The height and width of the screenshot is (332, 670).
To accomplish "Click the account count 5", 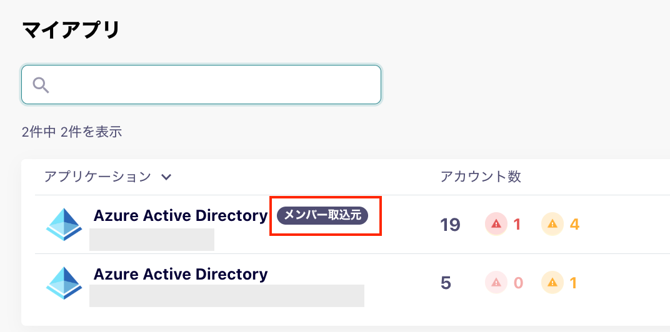I will (x=446, y=283).
